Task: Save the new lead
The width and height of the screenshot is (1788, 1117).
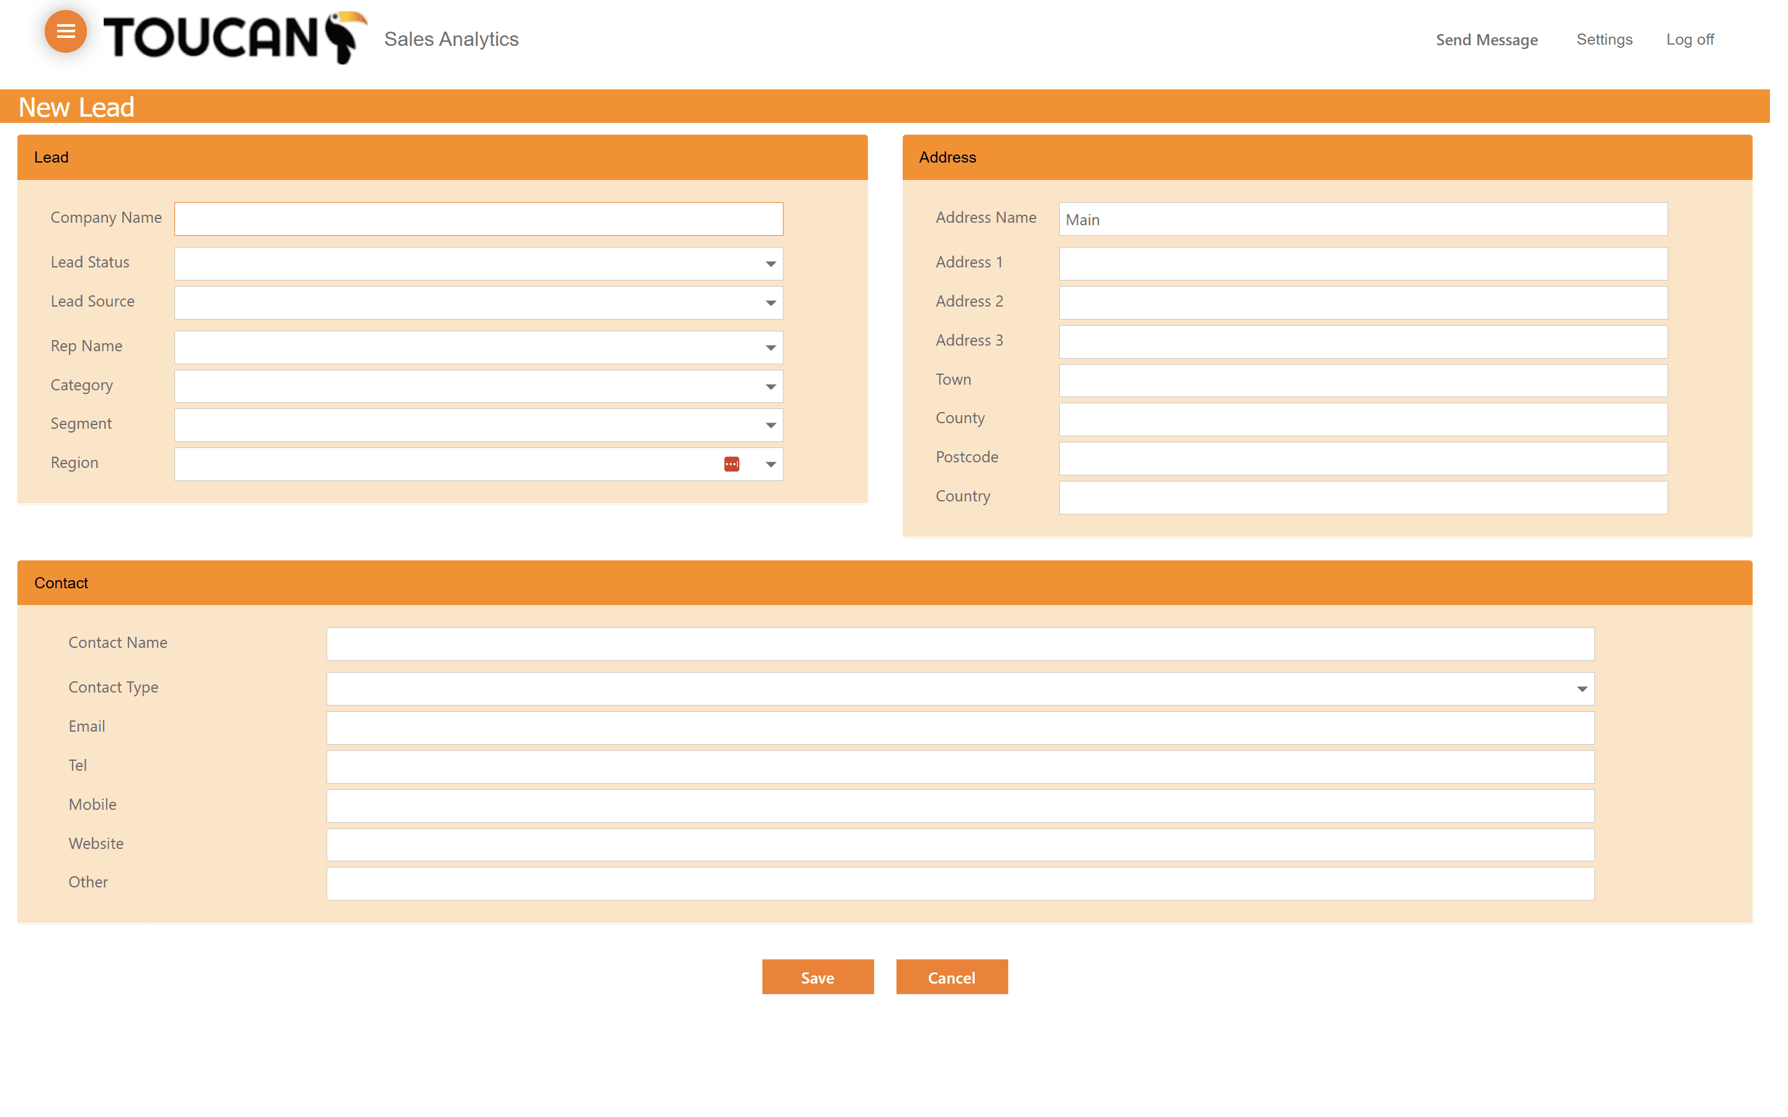Action: coord(818,977)
